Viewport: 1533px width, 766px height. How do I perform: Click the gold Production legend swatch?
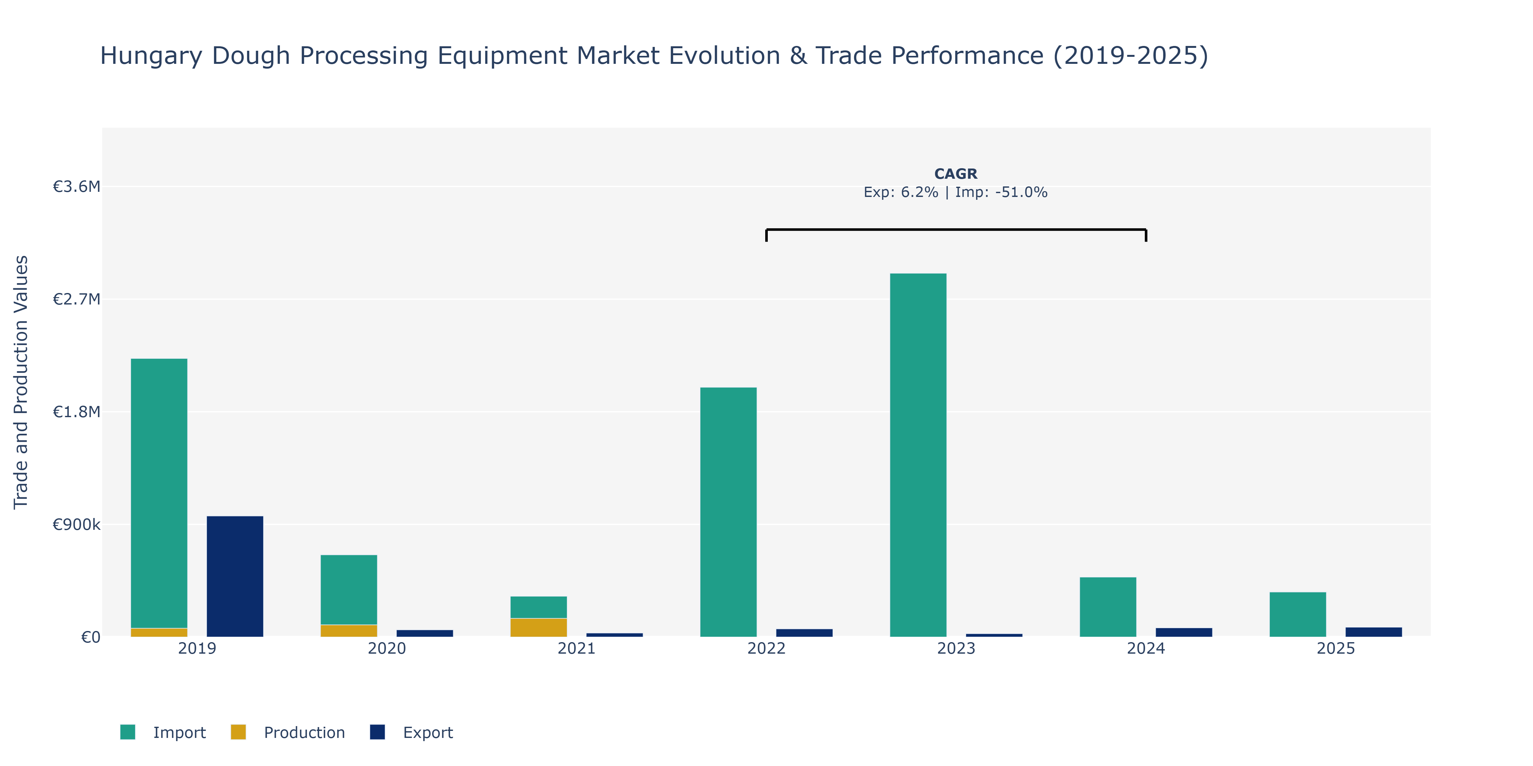click(238, 732)
